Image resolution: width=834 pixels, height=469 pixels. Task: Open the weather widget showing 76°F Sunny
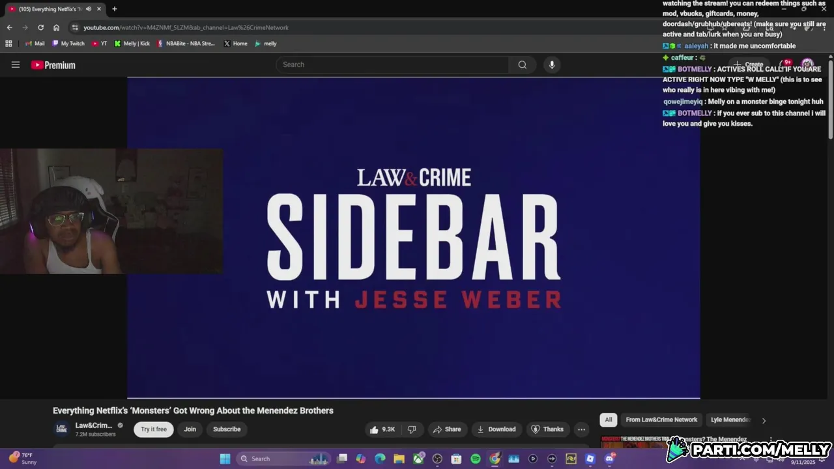click(x=23, y=459)
